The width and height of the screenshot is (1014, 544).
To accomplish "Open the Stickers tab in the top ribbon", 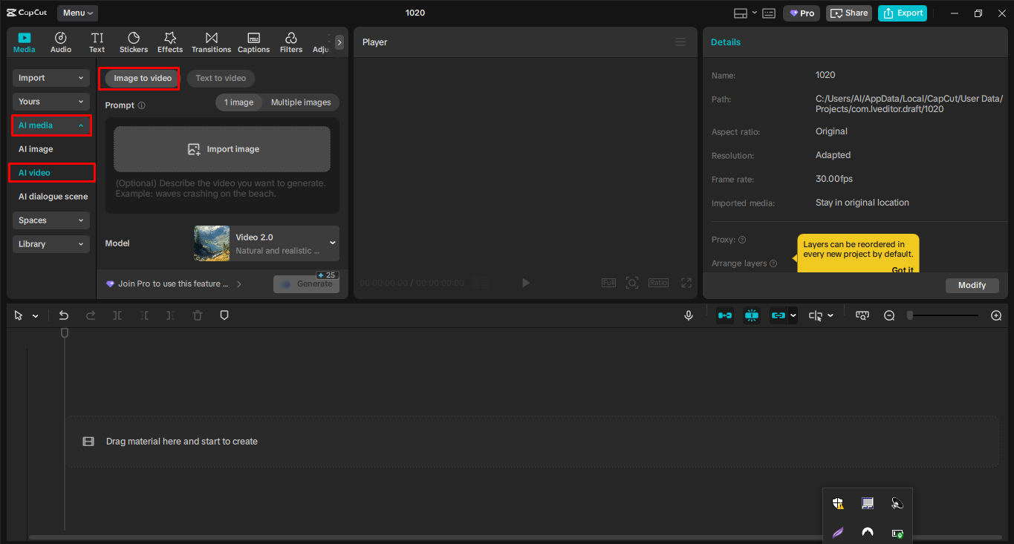I will 133,42.
